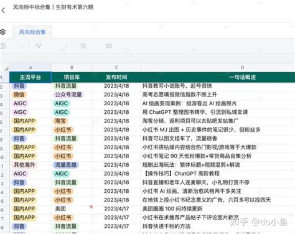This screenshot has height=234, width=295.
Task: Click cell 高考志愿填报微信指数不断上升
Action: (179, 95)
